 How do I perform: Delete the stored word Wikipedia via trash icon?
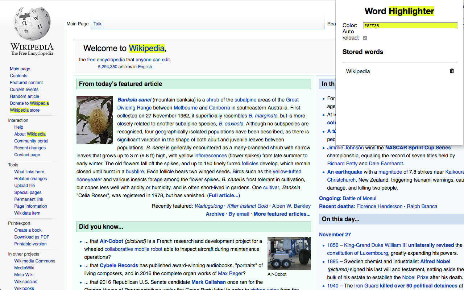[452, 71]
